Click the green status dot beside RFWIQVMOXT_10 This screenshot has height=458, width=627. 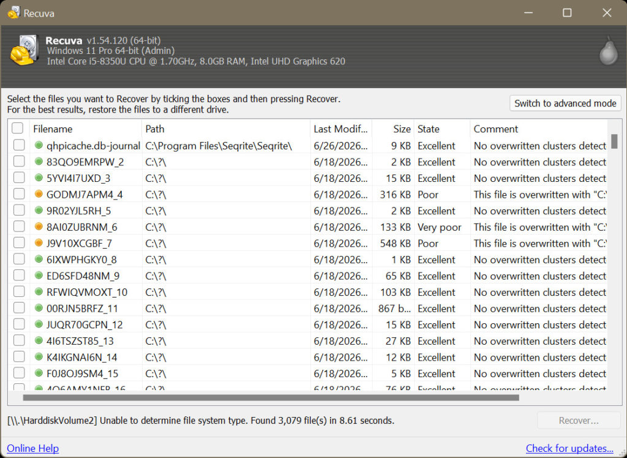39,292
